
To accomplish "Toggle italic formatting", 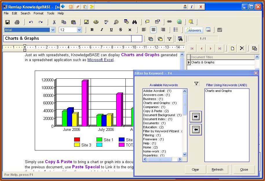I will click(102, 30).
